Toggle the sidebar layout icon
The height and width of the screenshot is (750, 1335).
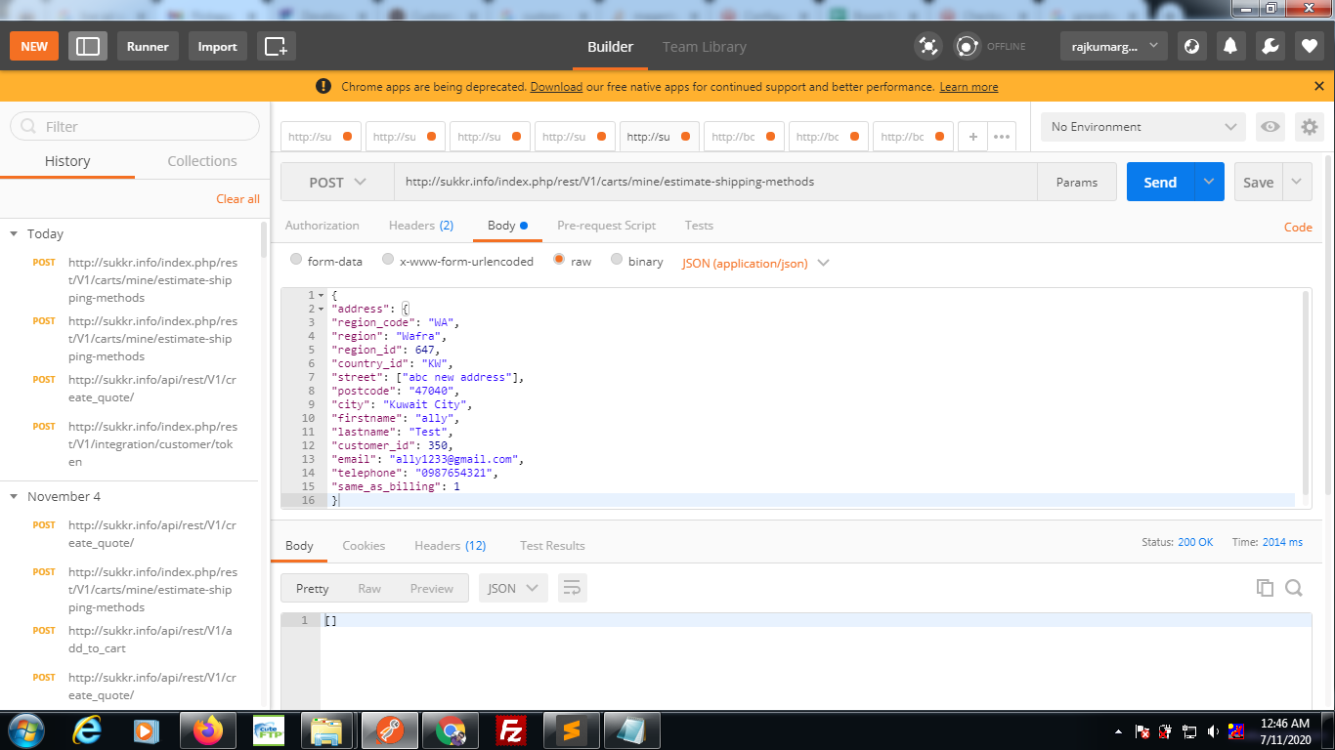point(87,46)
